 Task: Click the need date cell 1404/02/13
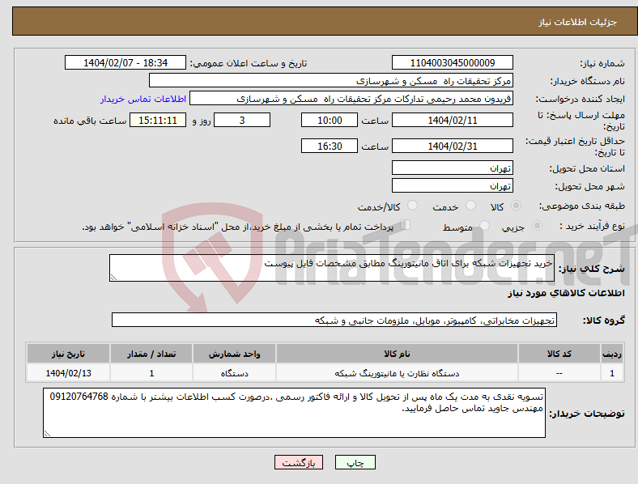(68, 373)
